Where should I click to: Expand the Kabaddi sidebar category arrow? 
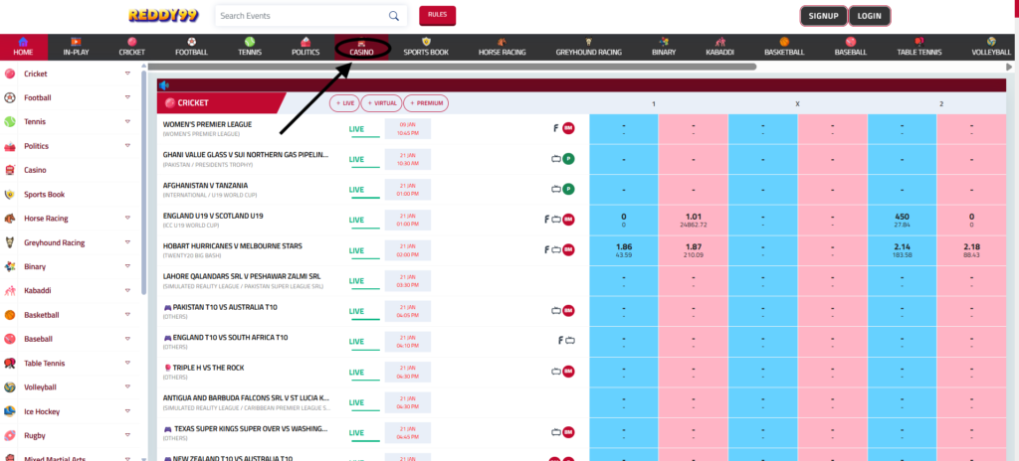(127, 291)
